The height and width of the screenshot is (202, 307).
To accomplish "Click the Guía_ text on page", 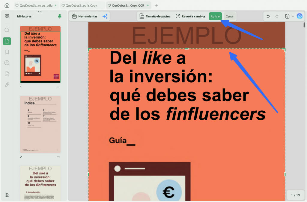I will click(x=122, y=141).
